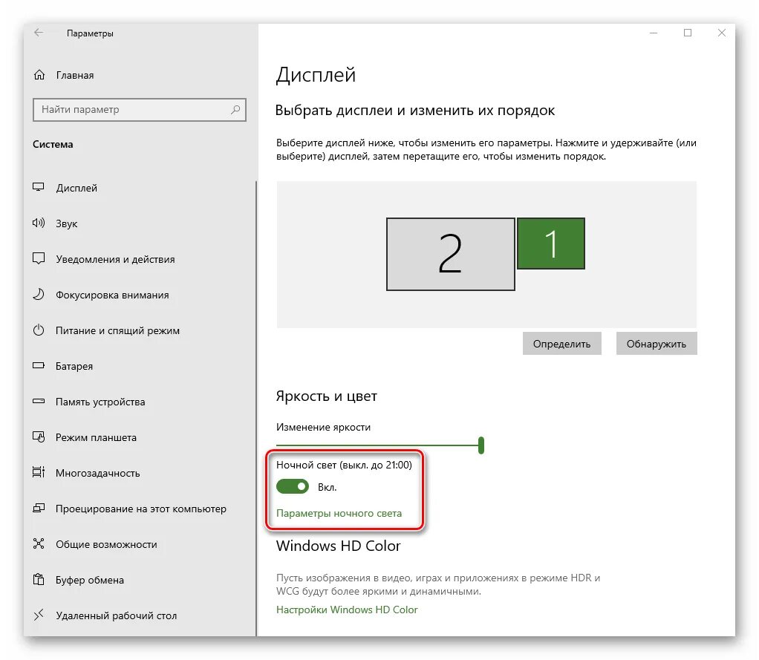Turn off the Ночной свет toggle

tap(293, 486)
